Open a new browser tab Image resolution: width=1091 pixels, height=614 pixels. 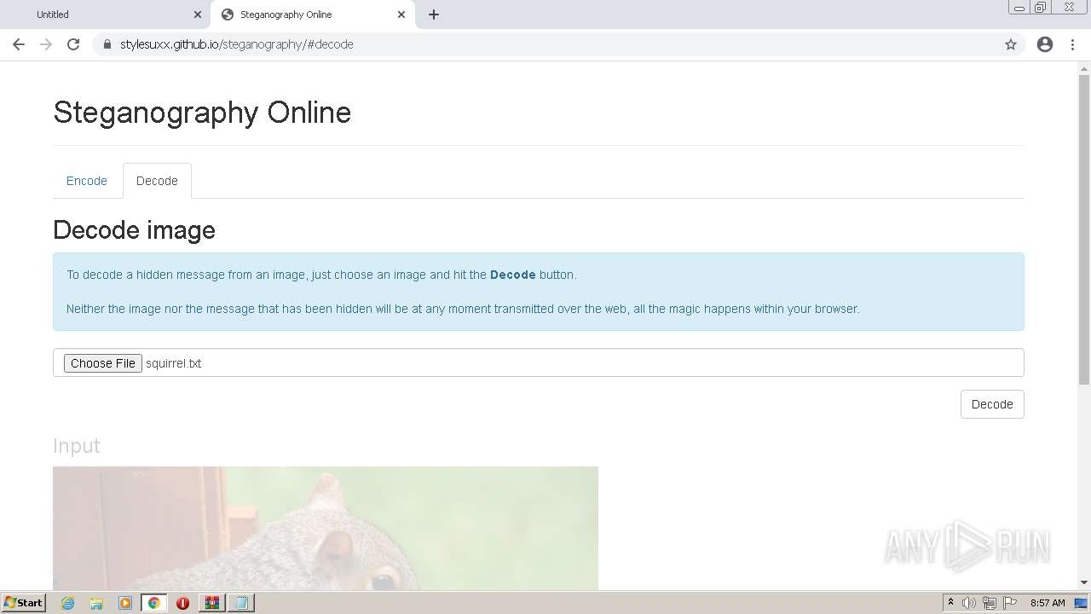coord(433,14)
